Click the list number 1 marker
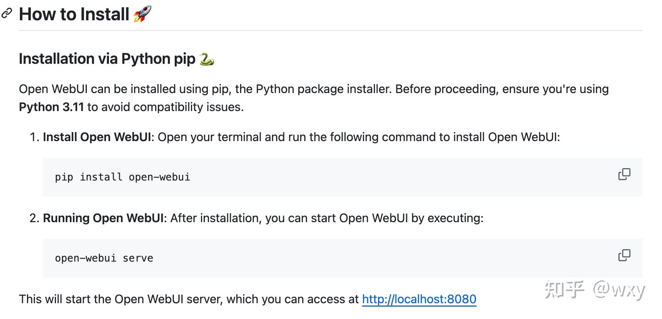The image size is (662, 319). pyautogui.click(x=34, y=137)
